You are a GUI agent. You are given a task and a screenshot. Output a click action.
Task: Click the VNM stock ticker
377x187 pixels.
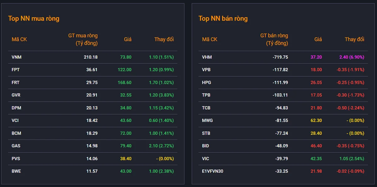click(x=17, y=57)
